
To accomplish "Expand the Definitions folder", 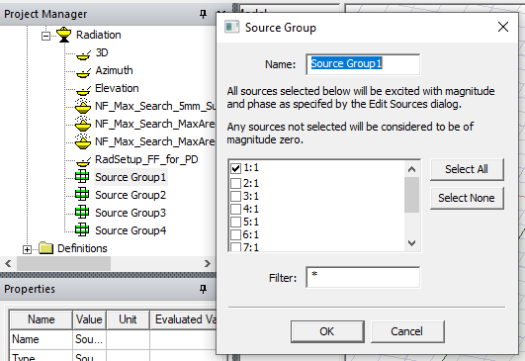I will click(x=27, y=249).
